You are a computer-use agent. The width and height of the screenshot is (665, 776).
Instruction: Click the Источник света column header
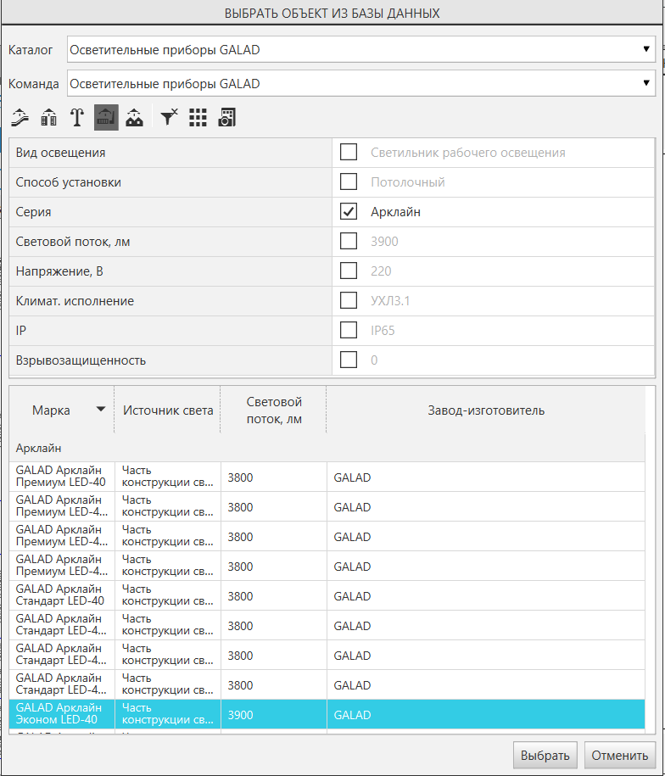168,410
